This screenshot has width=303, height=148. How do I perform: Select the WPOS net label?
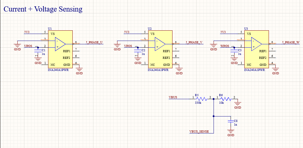pyautogui.click(x=225, y=46)
